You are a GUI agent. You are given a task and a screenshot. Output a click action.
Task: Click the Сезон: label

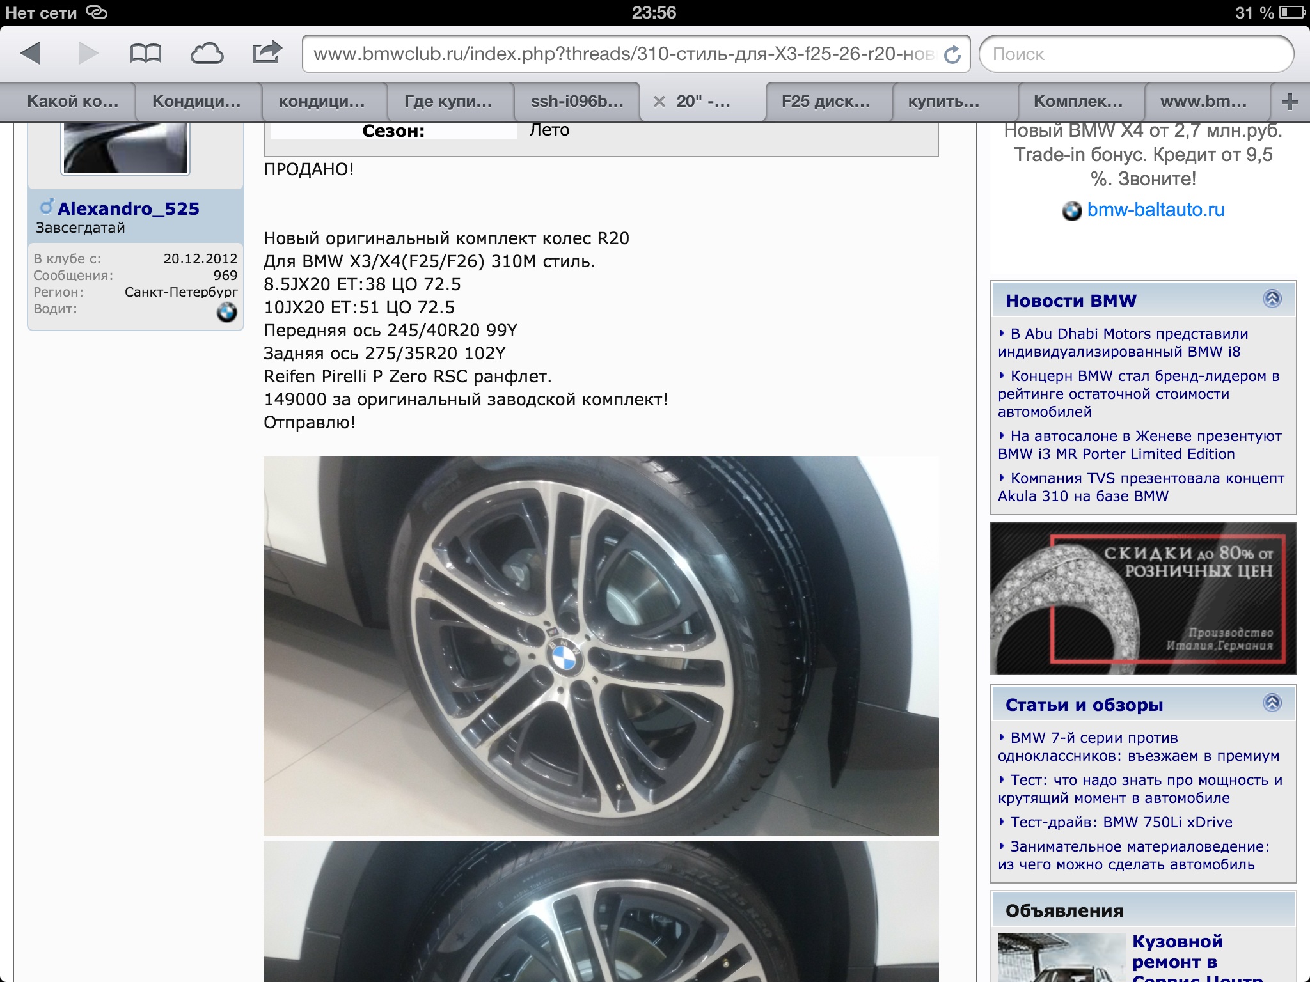393,131
